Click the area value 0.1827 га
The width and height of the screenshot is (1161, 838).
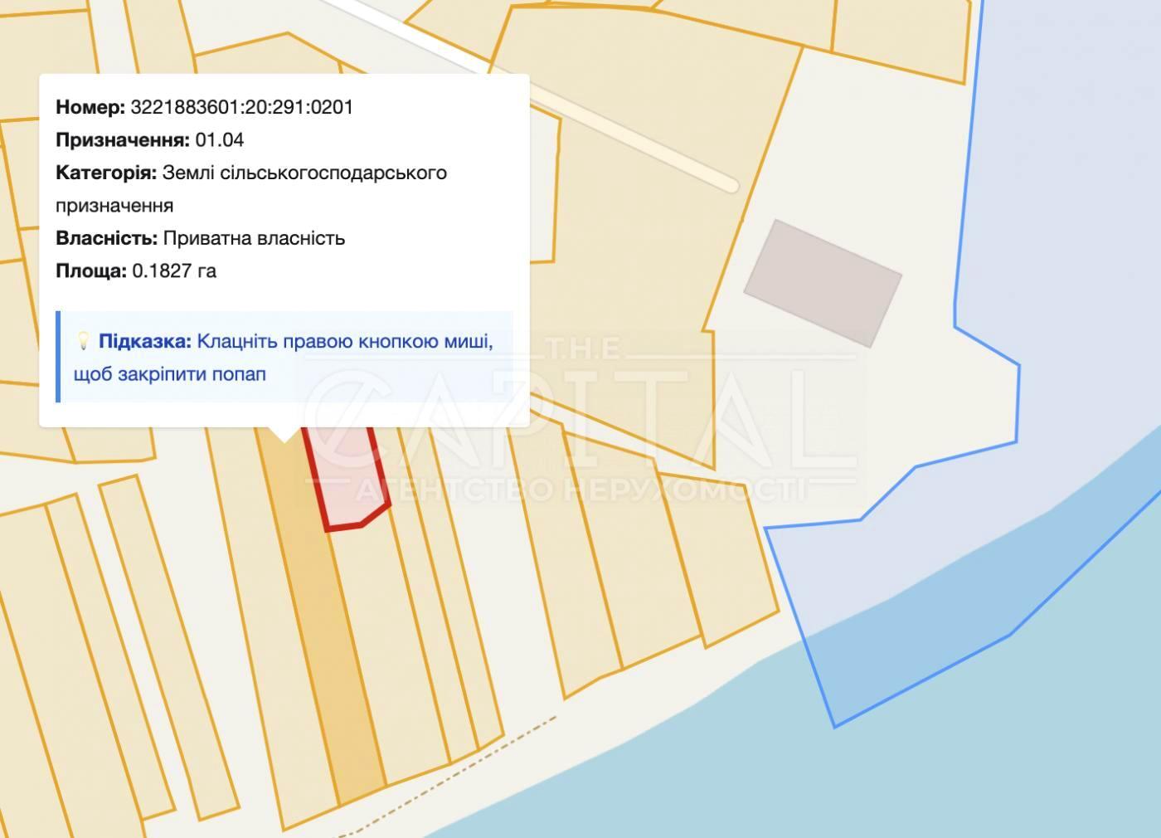point(174,270)
